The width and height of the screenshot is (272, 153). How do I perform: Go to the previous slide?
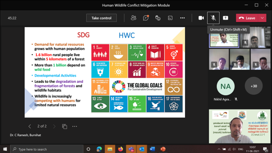point(30,126)
